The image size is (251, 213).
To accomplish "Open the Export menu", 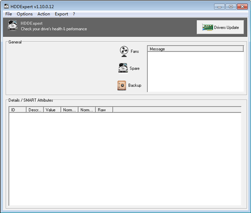I will pyautogui.click(x=61, y=14).
